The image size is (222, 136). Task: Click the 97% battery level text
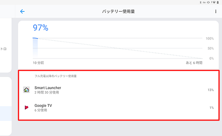pos(41,28)
